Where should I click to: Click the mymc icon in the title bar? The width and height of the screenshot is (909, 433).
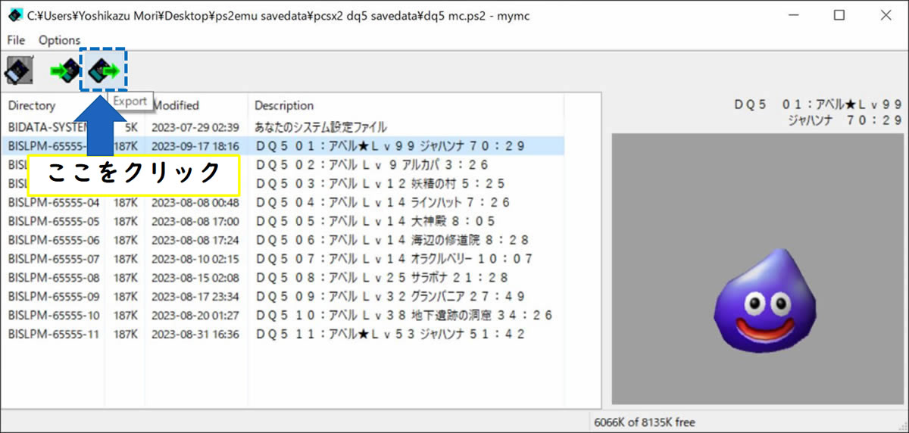[x=15, y=16]
